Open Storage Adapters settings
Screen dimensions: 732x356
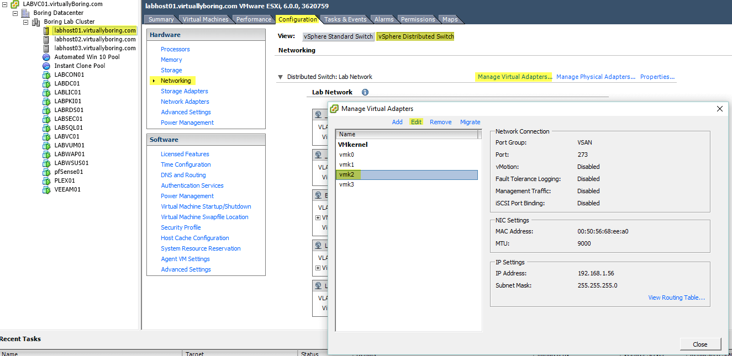pyautogui.click(x=185, y=91)
